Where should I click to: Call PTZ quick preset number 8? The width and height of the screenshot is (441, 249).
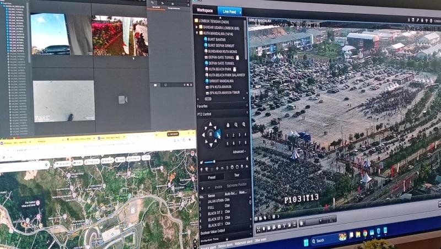tap(245, 143)
